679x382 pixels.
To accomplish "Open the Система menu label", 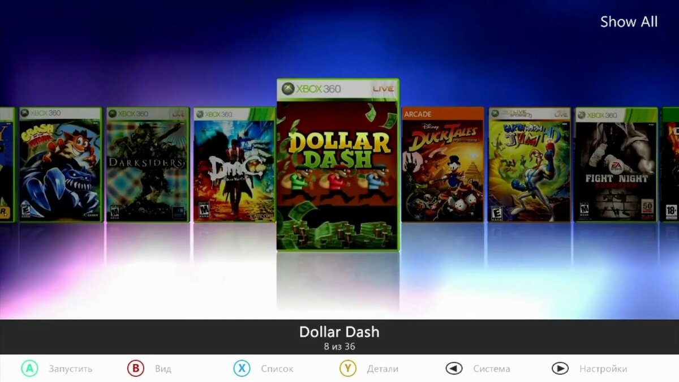I will tap(492, 369).
